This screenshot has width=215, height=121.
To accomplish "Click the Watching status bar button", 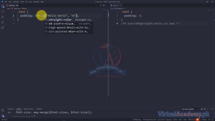I will click(x=137, y=120).
